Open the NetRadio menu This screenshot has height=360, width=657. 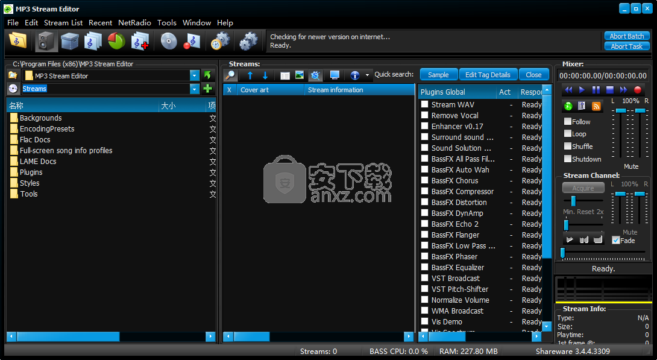pos(134,23)
